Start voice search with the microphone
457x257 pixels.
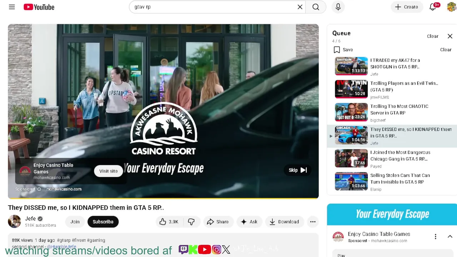coord(338,7)
